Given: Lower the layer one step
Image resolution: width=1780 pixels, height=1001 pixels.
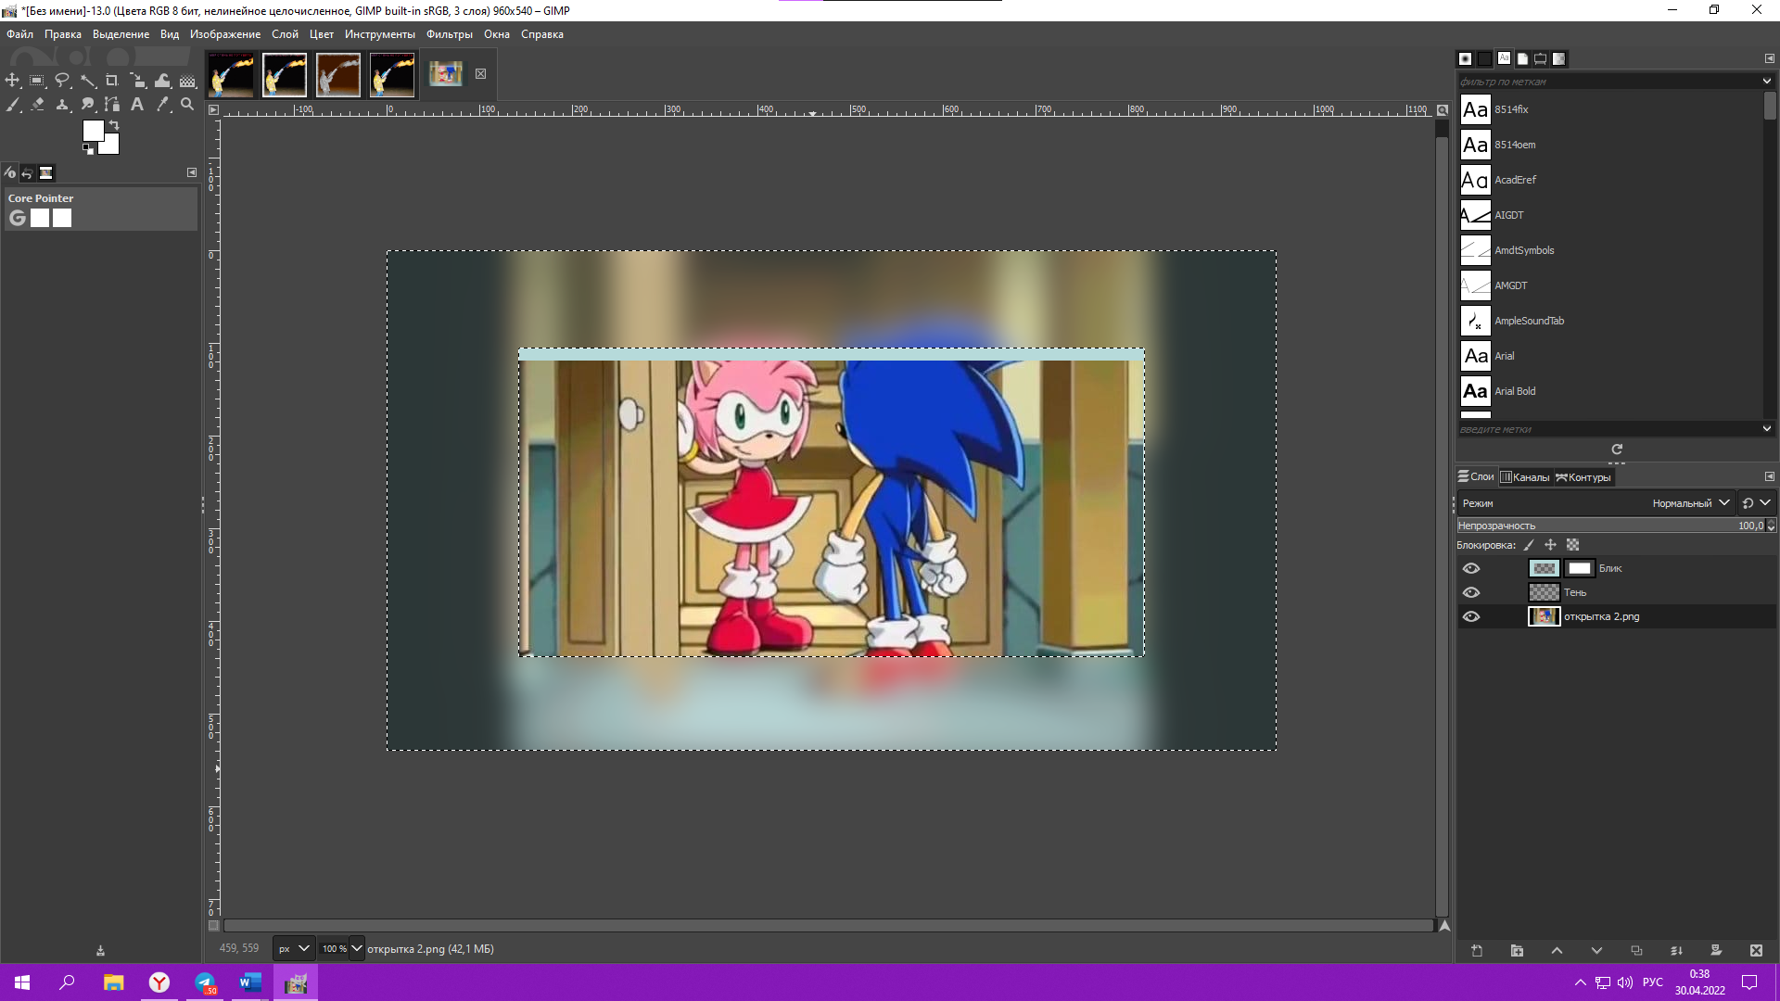Looking at the screenshot, I should (x=1596, y=951).
